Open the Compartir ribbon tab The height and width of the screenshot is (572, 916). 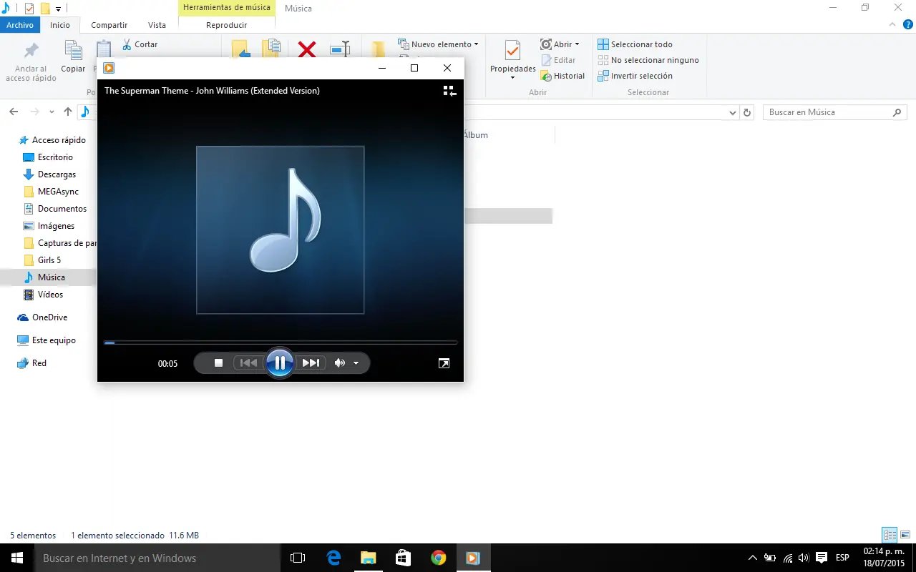[109, 25]
